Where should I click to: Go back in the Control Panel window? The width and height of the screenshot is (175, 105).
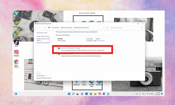[x=36, y=28]
